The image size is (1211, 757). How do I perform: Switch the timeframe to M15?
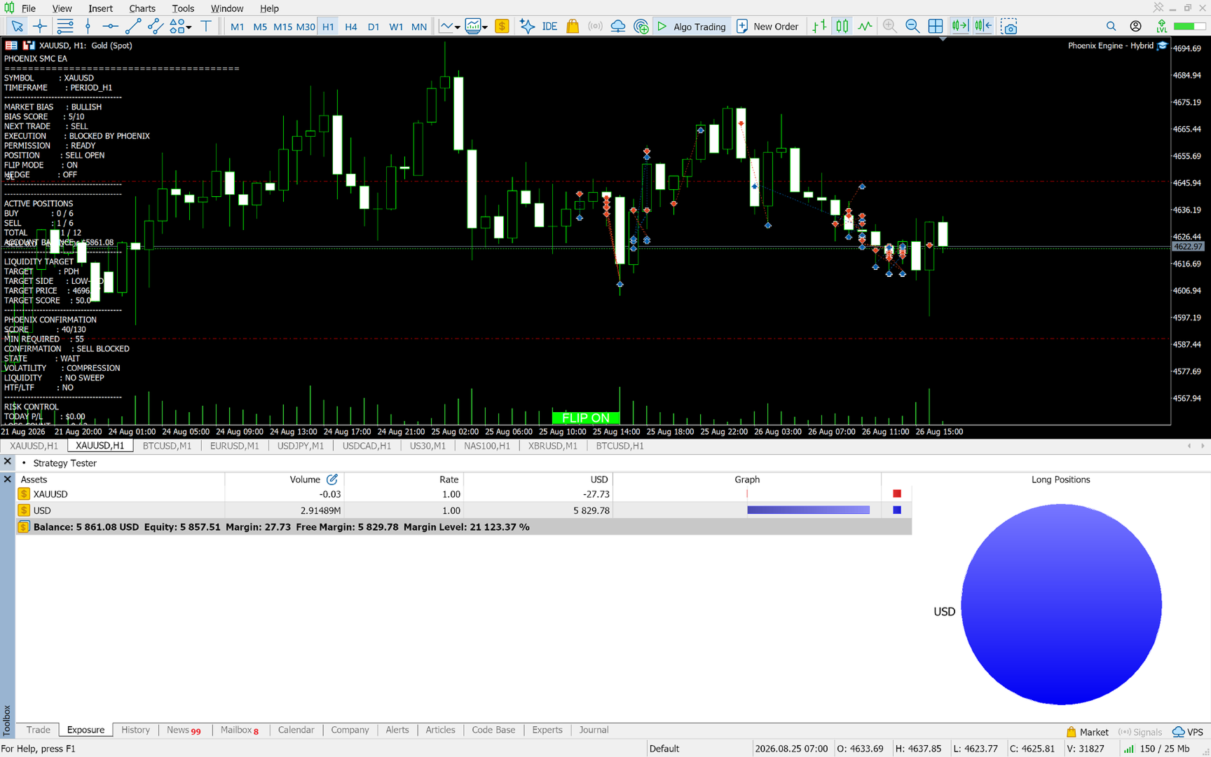(x=283, y=27)
